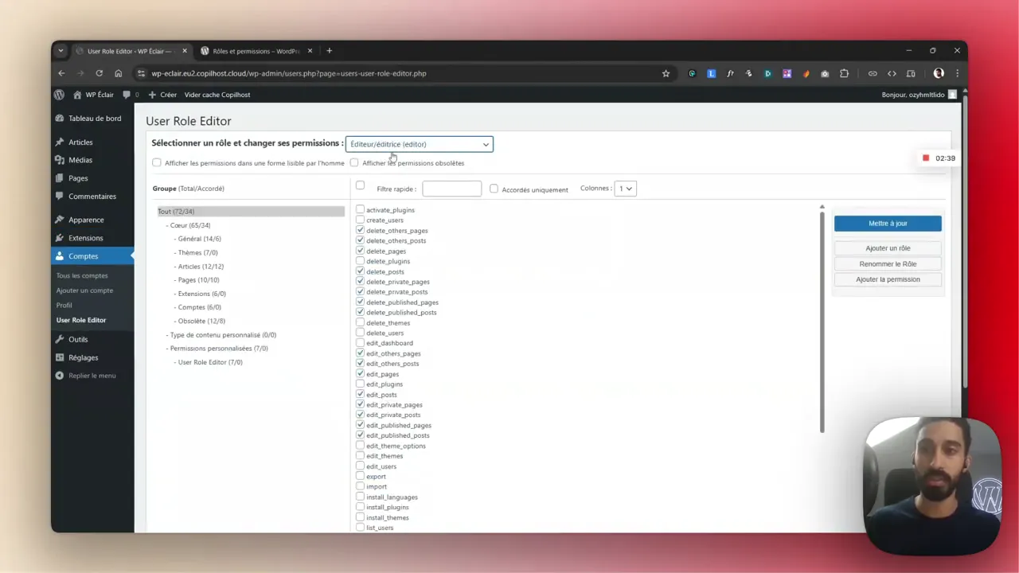Enable Afficher les permissions obsolètes
This screenshot has height=573, width=1019.
(x=354, y=162)
